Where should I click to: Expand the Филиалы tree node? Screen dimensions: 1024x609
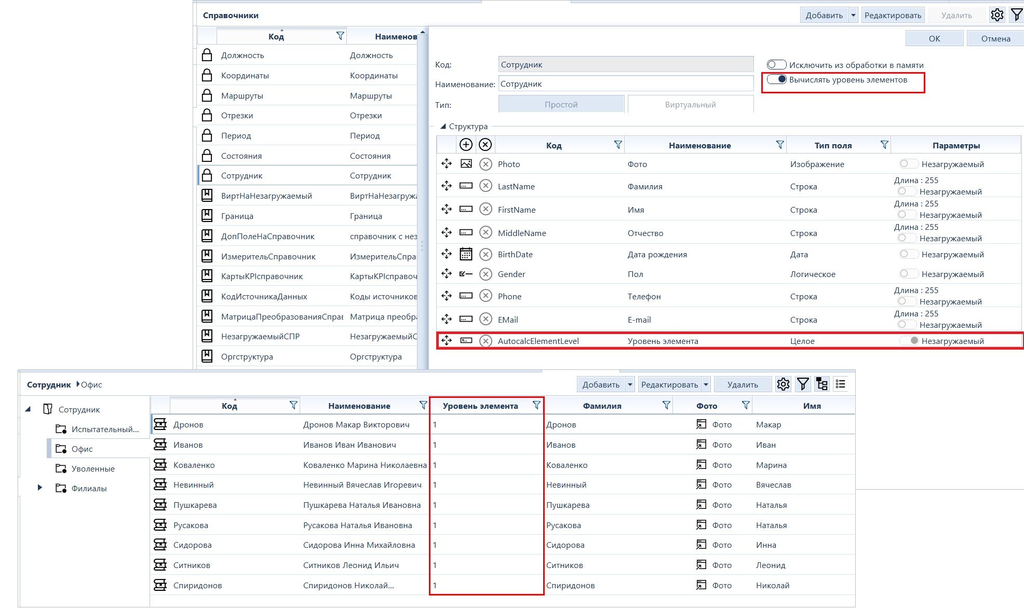coord(39,488)
